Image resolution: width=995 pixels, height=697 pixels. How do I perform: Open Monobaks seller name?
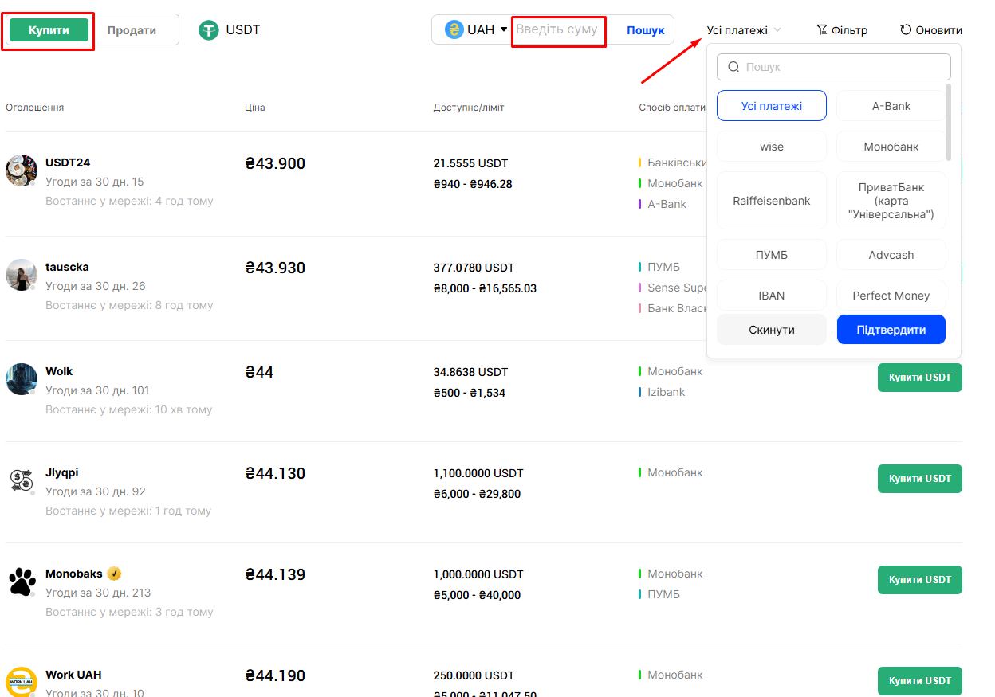(x=74, y=574)
